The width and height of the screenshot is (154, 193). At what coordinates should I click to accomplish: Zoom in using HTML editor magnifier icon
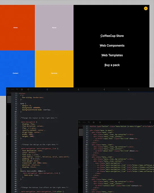click(x=89, y=122)
